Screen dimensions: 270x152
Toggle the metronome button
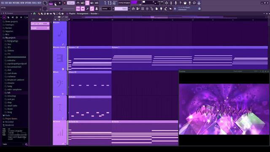tap(78, 3)
